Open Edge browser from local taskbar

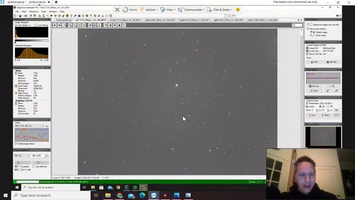(142, 195)
